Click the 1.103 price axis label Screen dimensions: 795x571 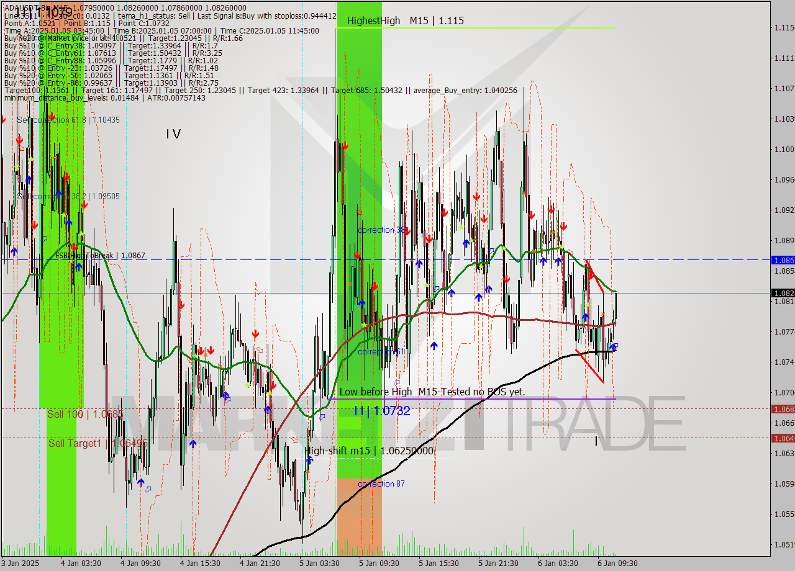(x=784, y=119)
